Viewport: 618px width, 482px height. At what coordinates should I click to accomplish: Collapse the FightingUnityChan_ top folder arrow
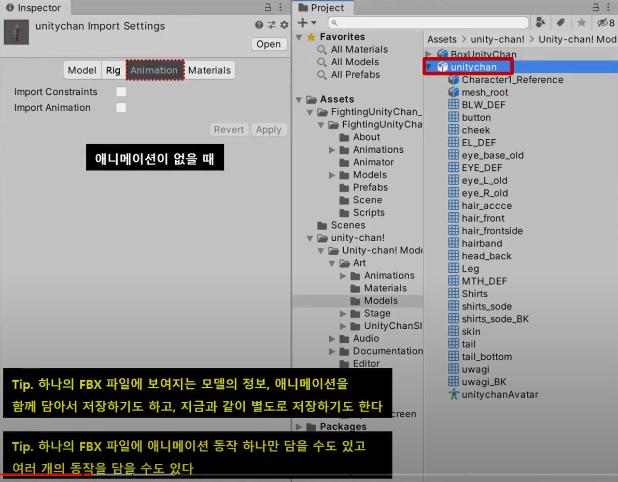310,112
